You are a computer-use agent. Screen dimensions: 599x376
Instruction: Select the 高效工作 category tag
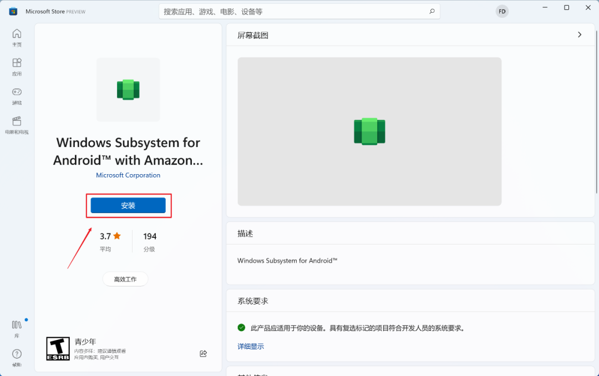(125, 279)
